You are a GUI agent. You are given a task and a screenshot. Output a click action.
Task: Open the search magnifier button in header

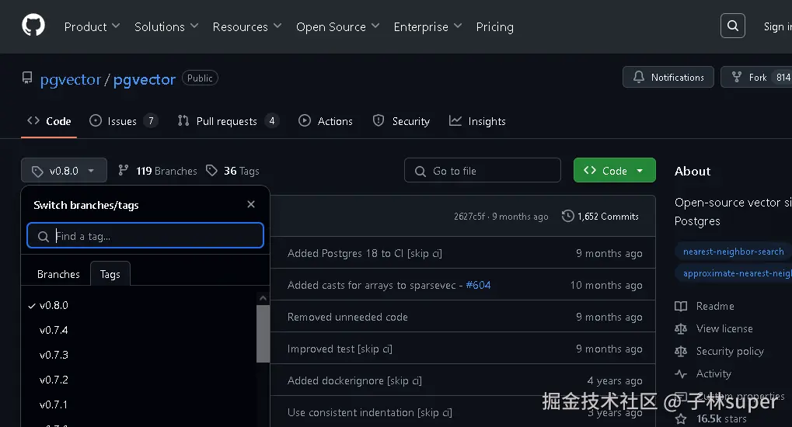coord(732,26)
